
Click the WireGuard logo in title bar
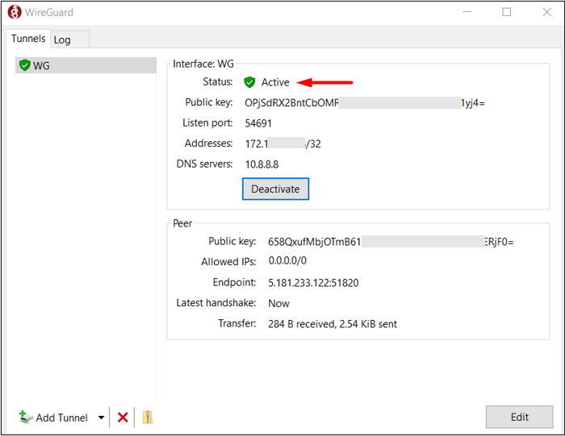[15, 12]
